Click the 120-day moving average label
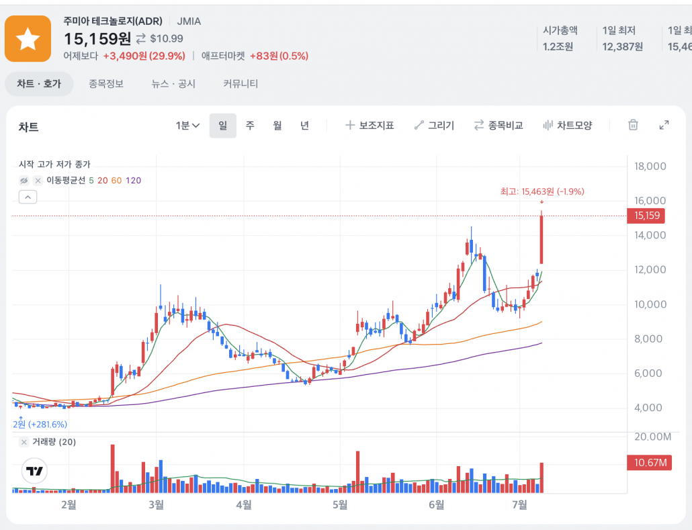Viewport: 692px width, 530px height. pyautogui.click(x=133, y=181)
